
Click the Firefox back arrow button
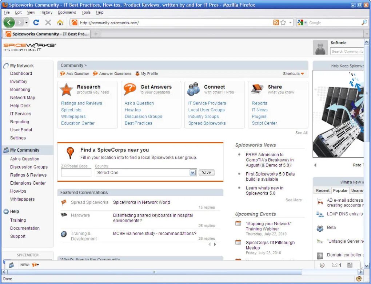tap(9, 22)
